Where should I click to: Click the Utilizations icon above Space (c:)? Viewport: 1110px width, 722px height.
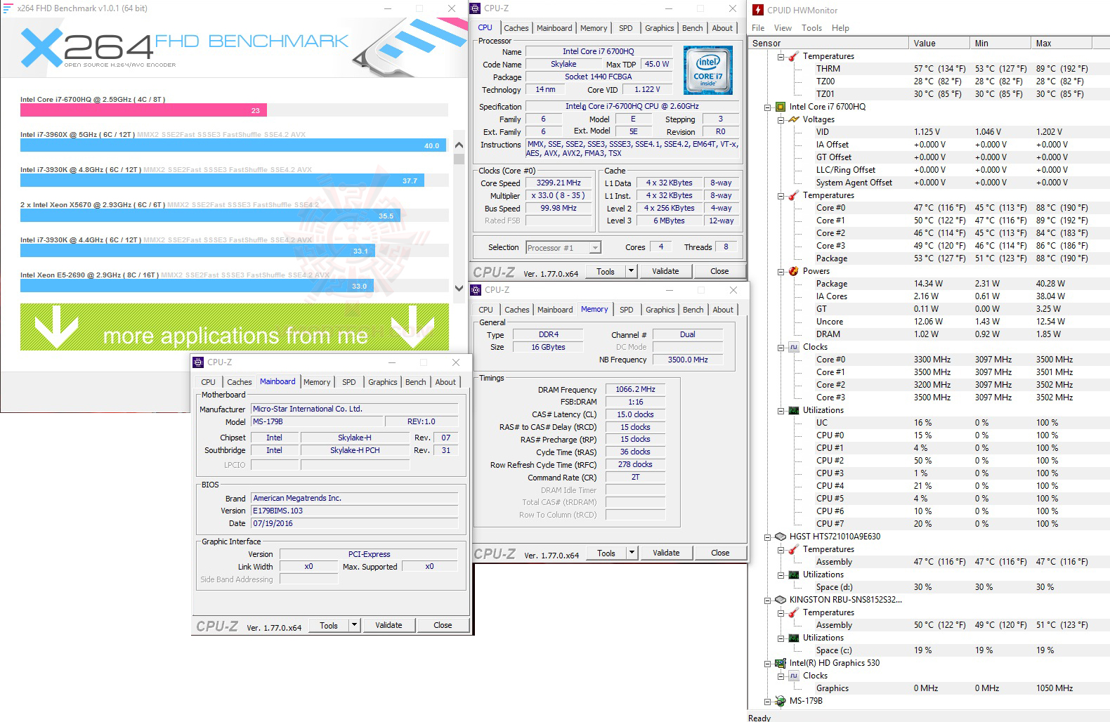[793, 638]
